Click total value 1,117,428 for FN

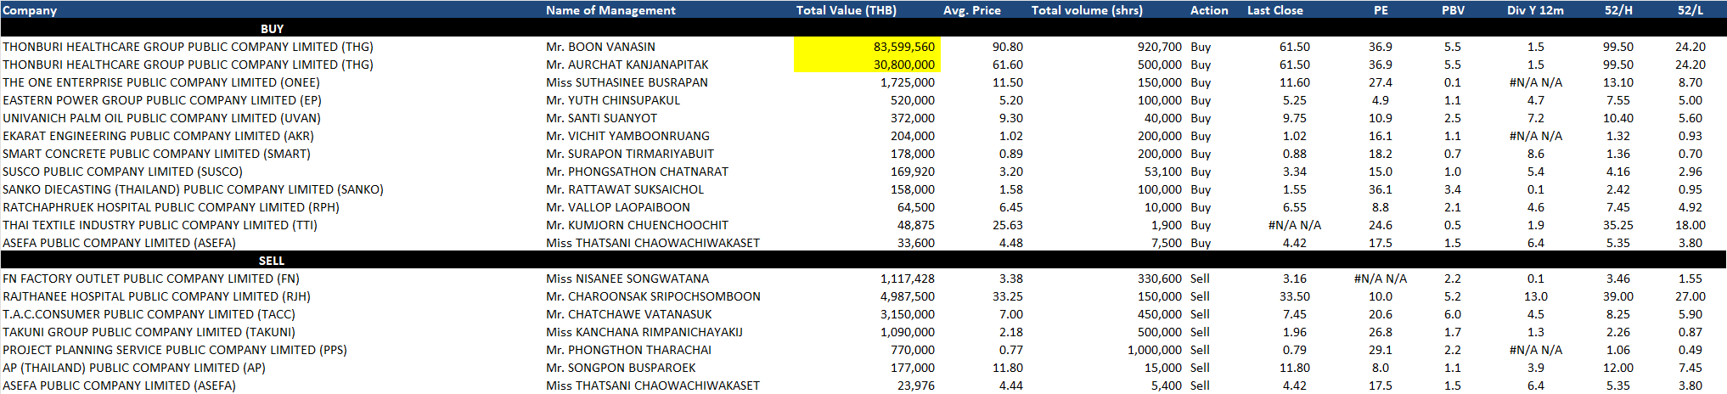coord(908,279)
